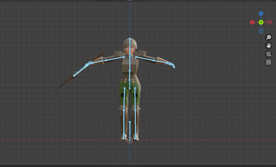Screen dimensions: 276x167
Task: Select the shoulder joint of the rifle-holding arm
Action: tap(124, 57)
